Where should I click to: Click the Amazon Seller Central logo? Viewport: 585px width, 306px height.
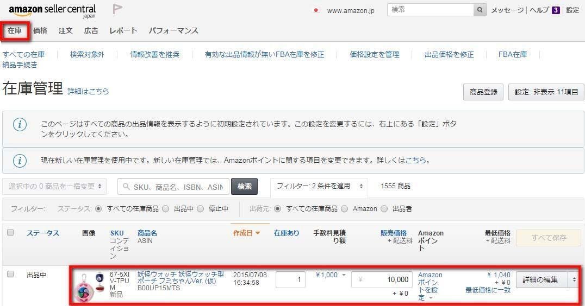(x=52, y=11)
